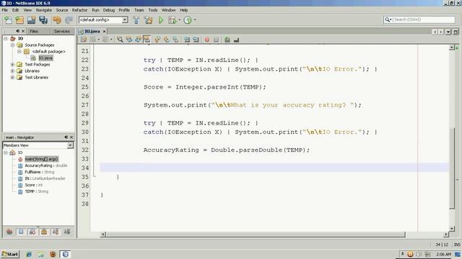Select AccuracyRating : double in Navigator
Image resolution: width=462 pixels, height=259 pixels.
46,165
